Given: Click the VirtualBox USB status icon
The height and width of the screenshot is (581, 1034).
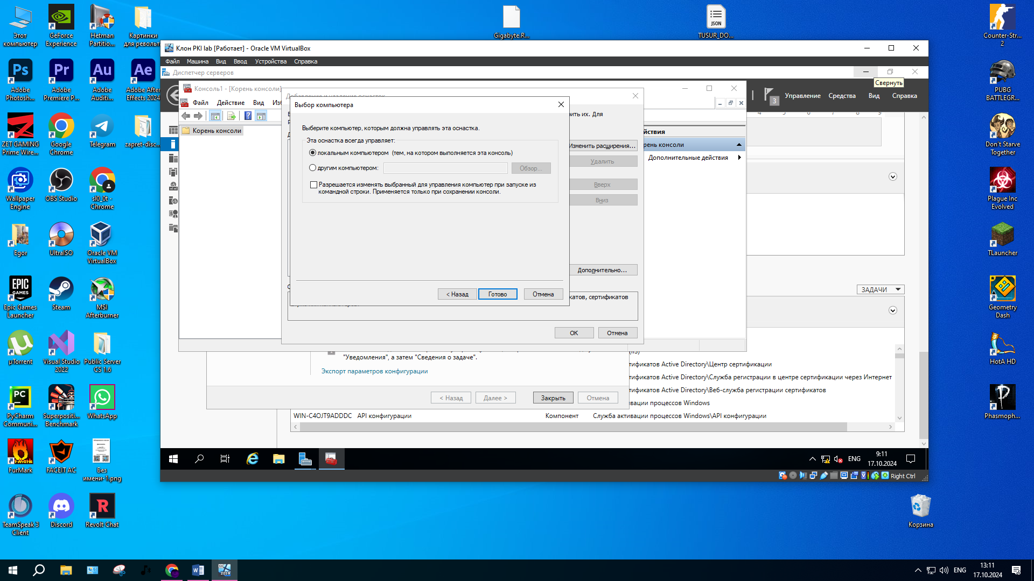Looking at the screenshot, I should click(x=824, y=476).
